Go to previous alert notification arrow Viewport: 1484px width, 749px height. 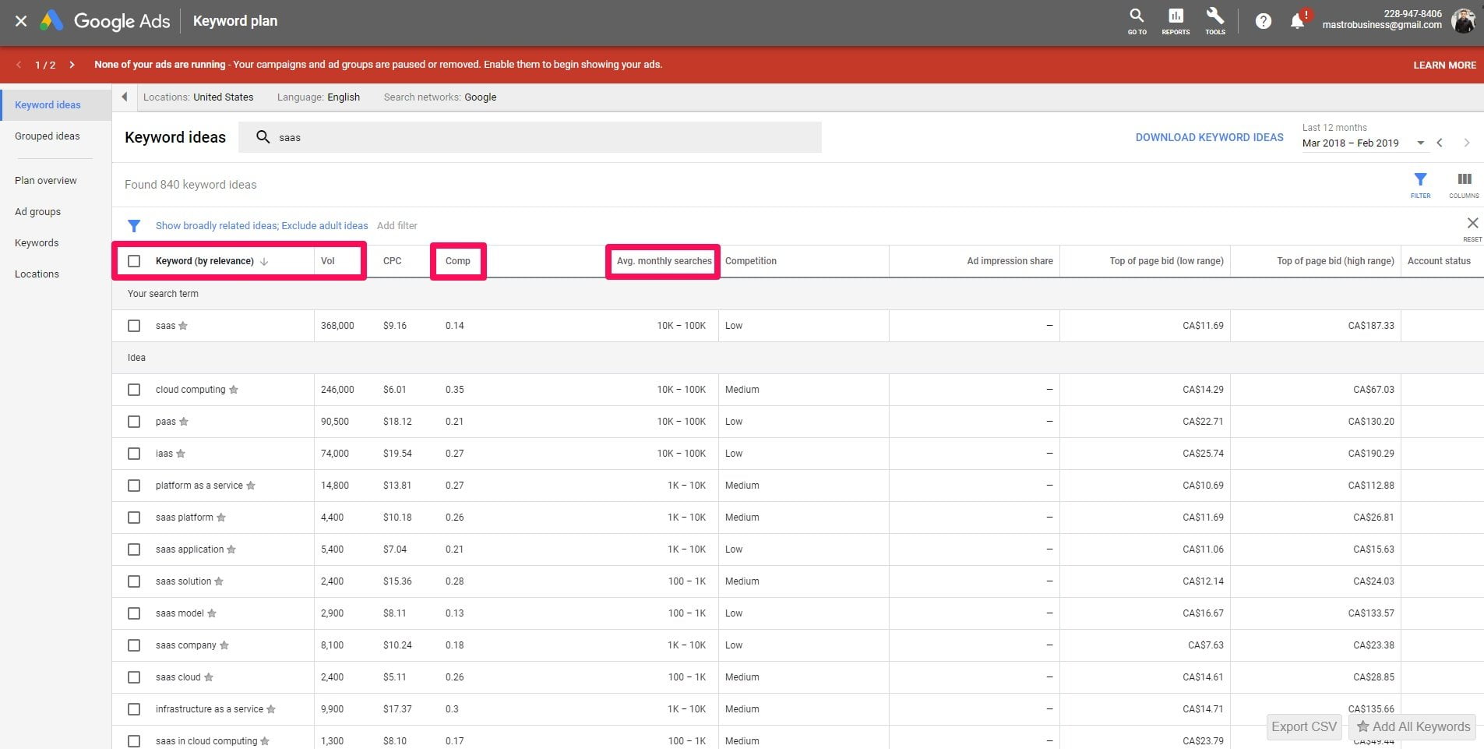(x=19, y=65)
